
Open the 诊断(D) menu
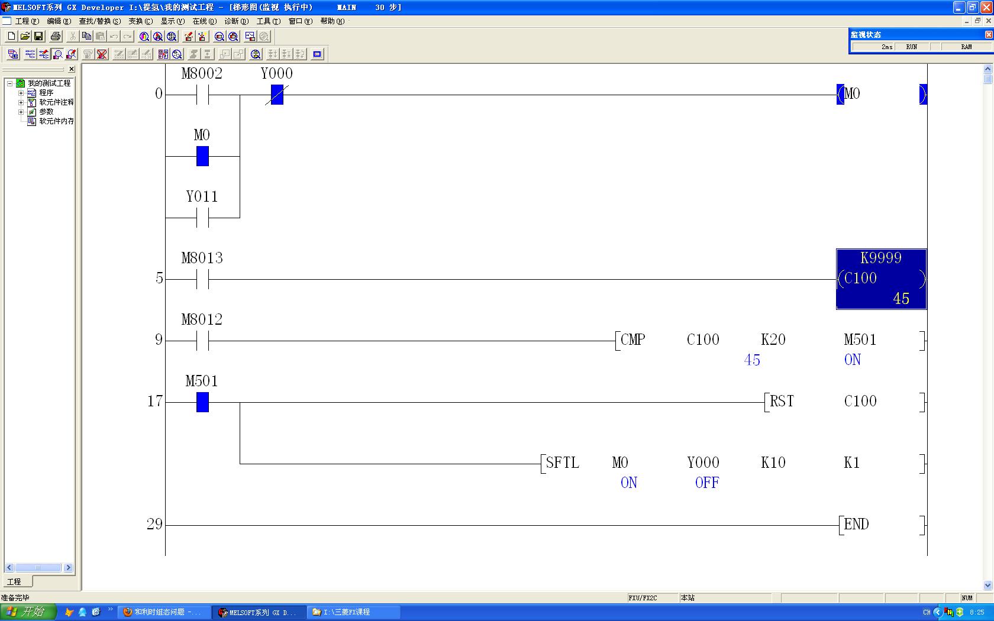coord(236,21)
